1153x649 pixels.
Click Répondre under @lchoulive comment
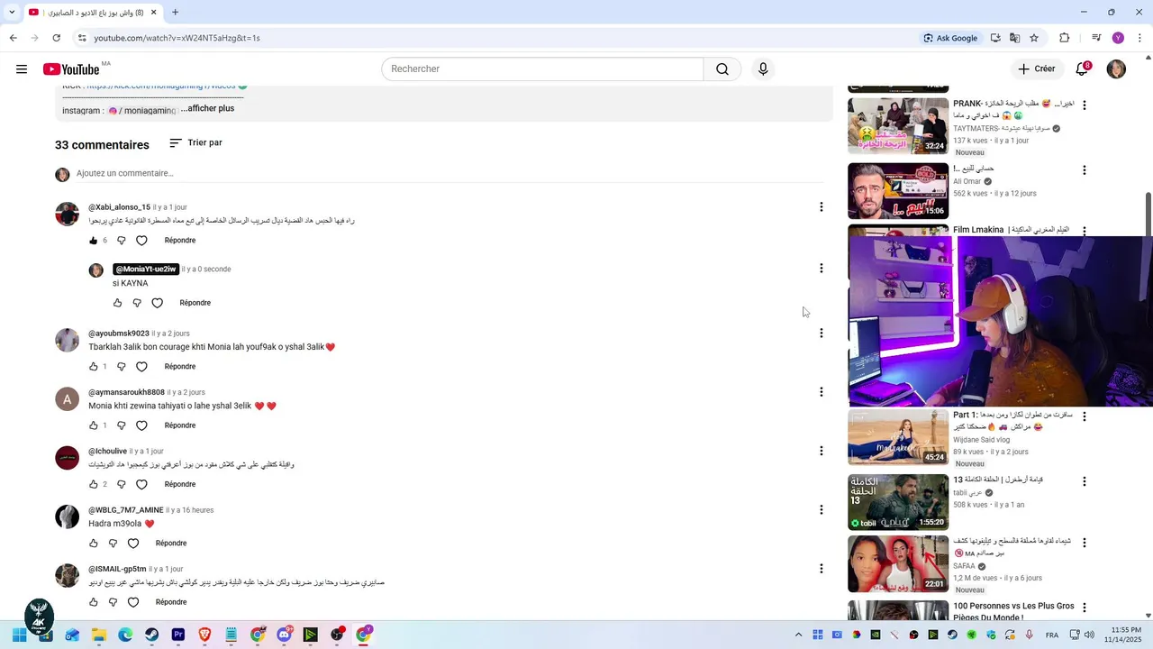(180, 484)
